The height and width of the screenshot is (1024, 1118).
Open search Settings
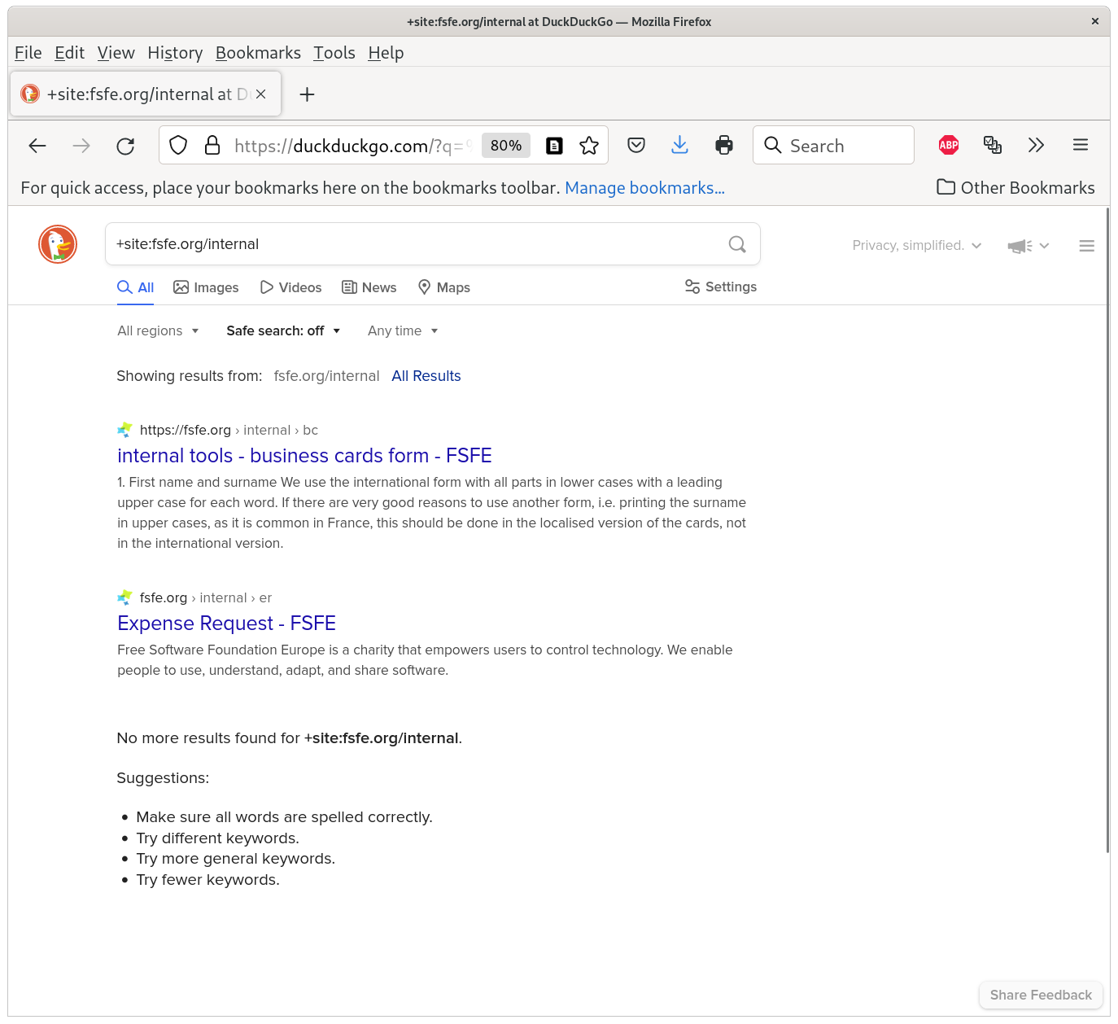721,287
